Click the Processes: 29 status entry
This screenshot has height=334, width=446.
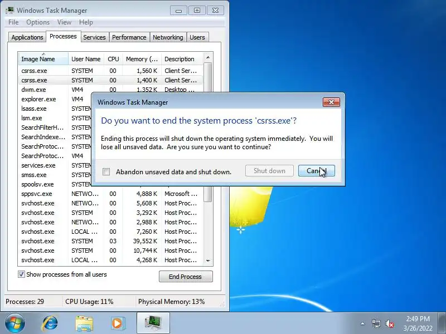tap(25, 302)
